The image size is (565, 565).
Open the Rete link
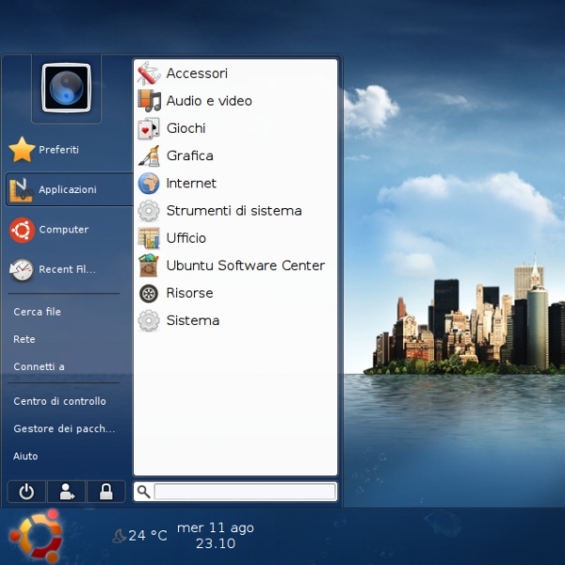[24, 339]
